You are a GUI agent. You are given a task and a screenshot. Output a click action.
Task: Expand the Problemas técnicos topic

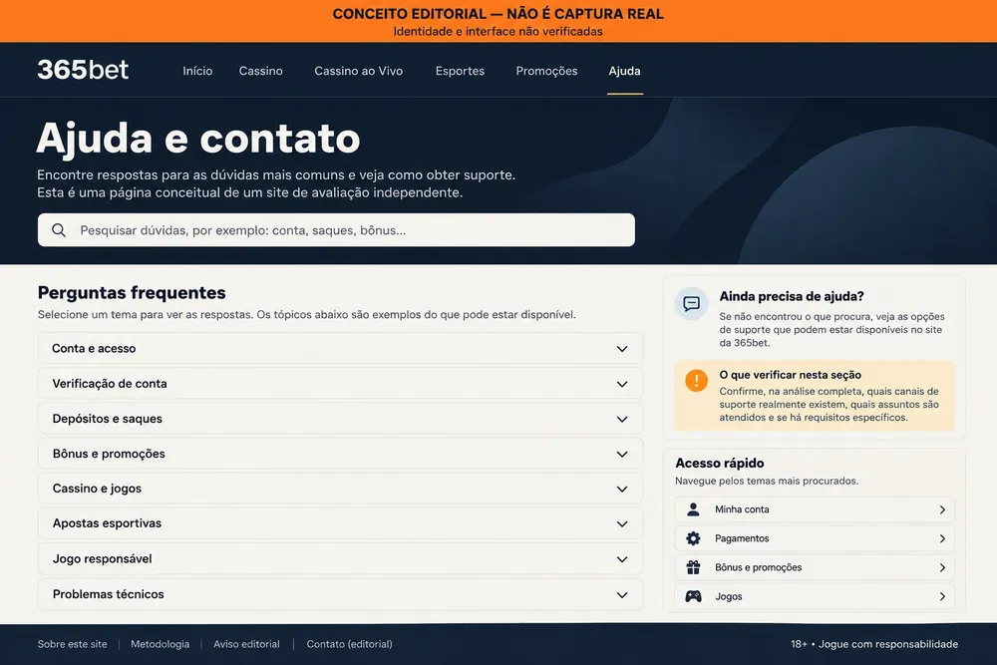(x=340, y=594)
